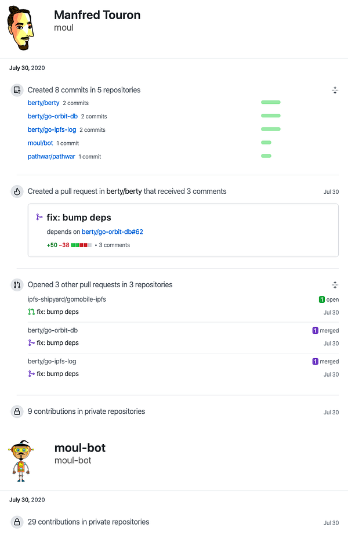Click the merged branch icon in fix: bump deps card
This screenshot has width=348, height=549.
click(39, 218)
